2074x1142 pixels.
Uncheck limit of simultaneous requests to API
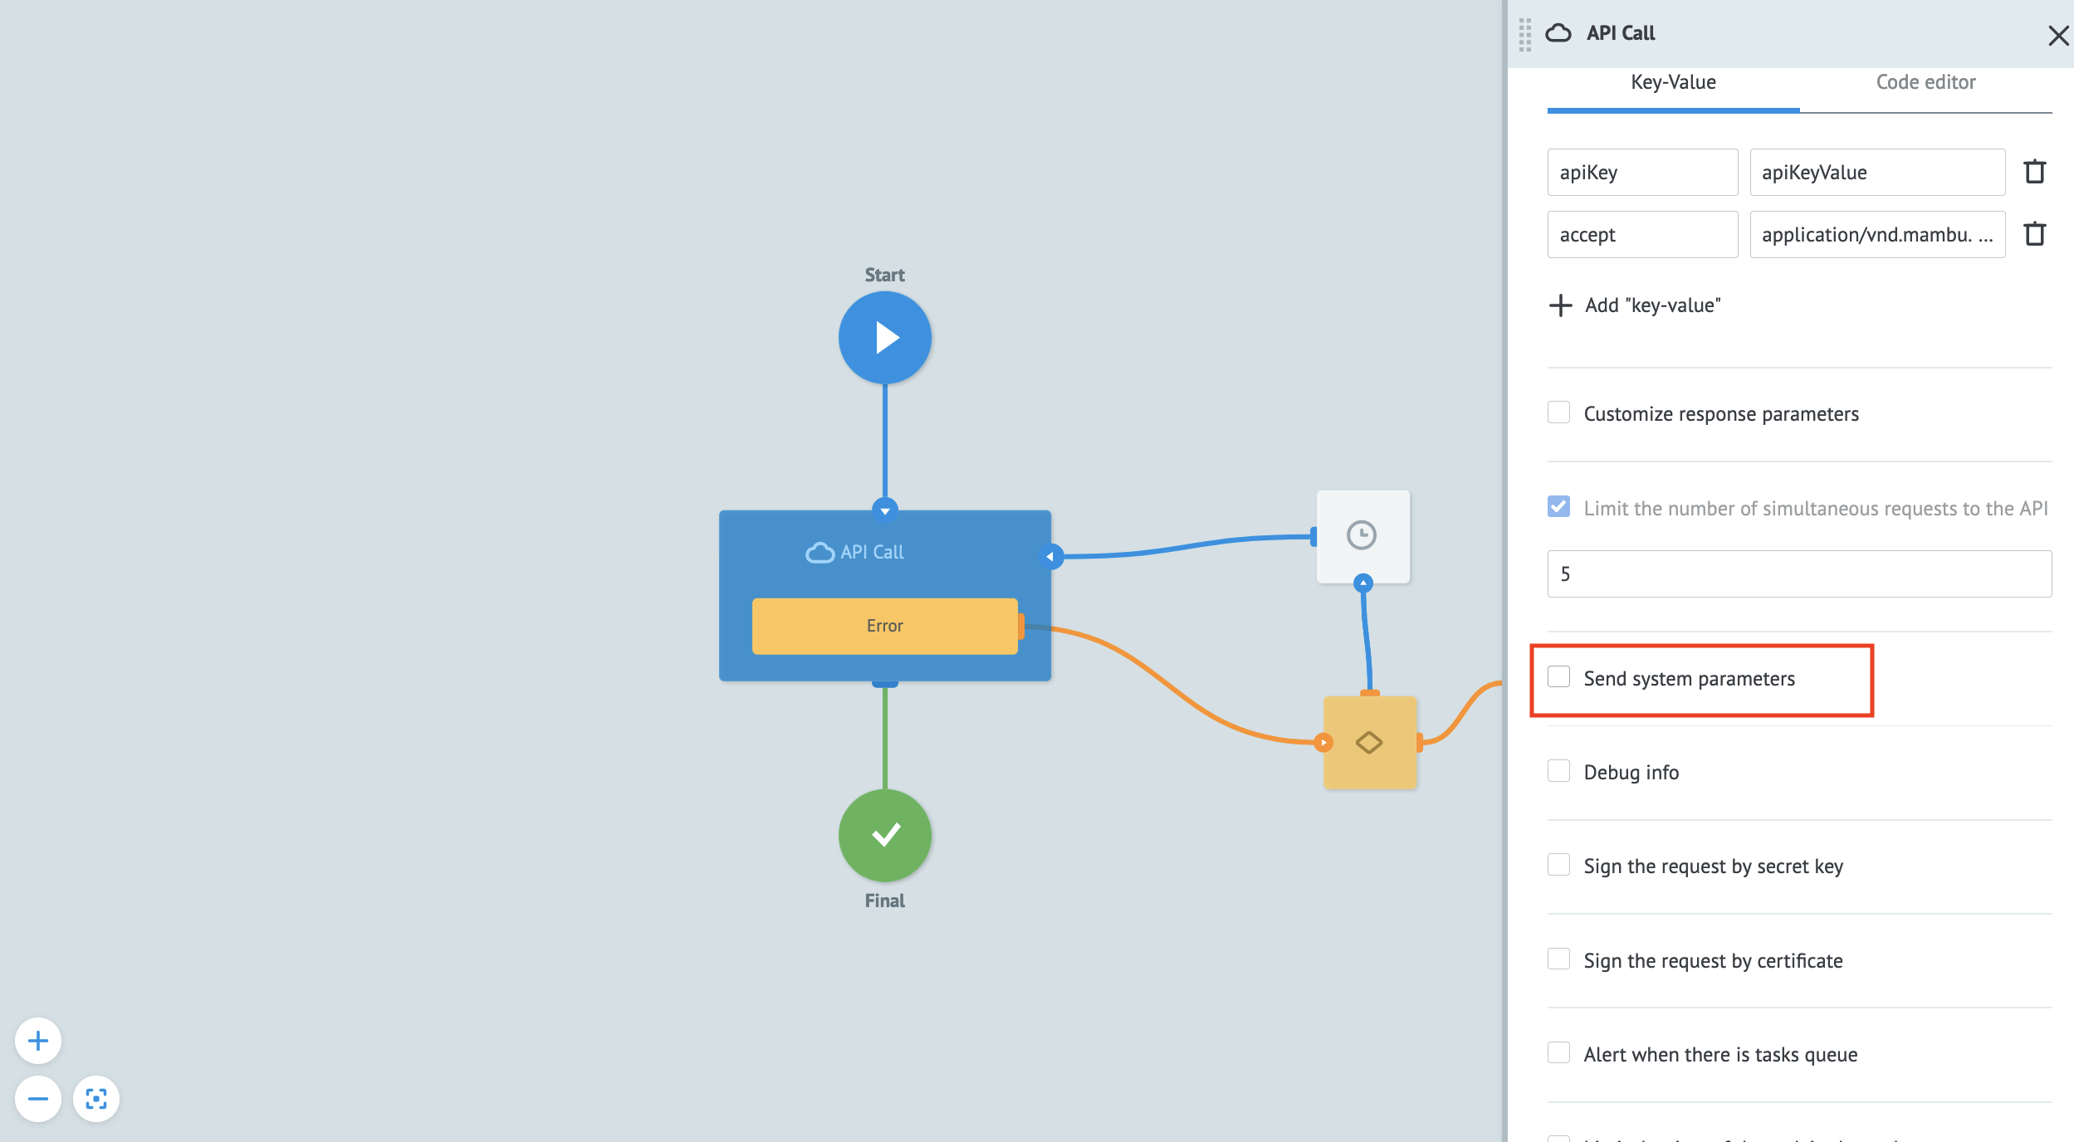click(1559, 507)
